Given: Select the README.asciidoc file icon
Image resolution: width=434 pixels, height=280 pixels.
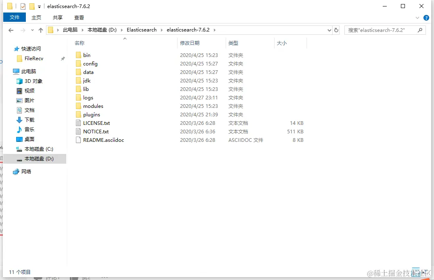Looking at the screenshot, I should pos(78,140).
